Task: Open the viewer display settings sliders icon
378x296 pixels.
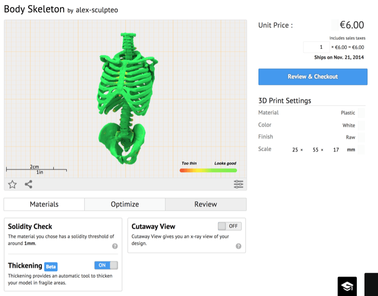Action: pyautogui.click(x=238, y=184)
